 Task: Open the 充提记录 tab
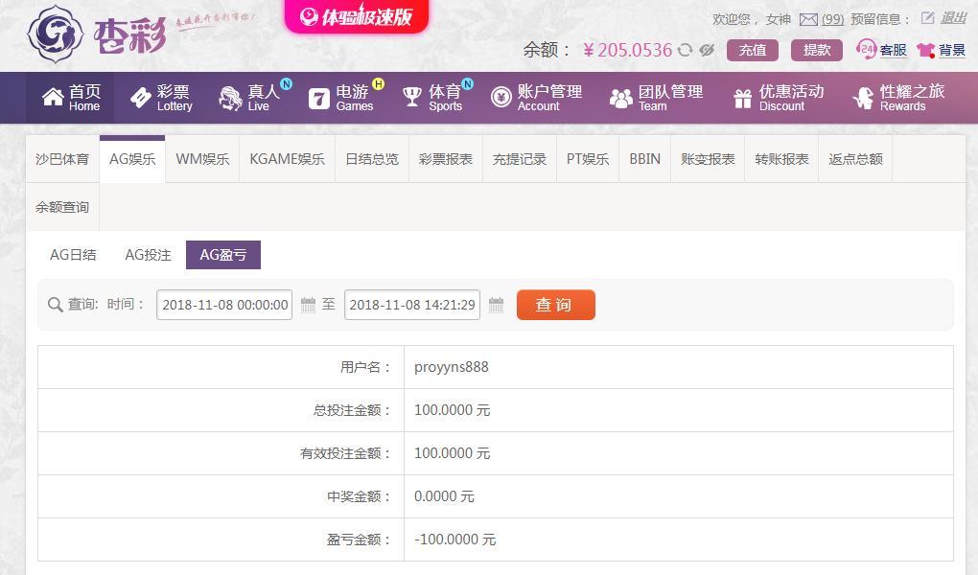click(x=520, y=159)
